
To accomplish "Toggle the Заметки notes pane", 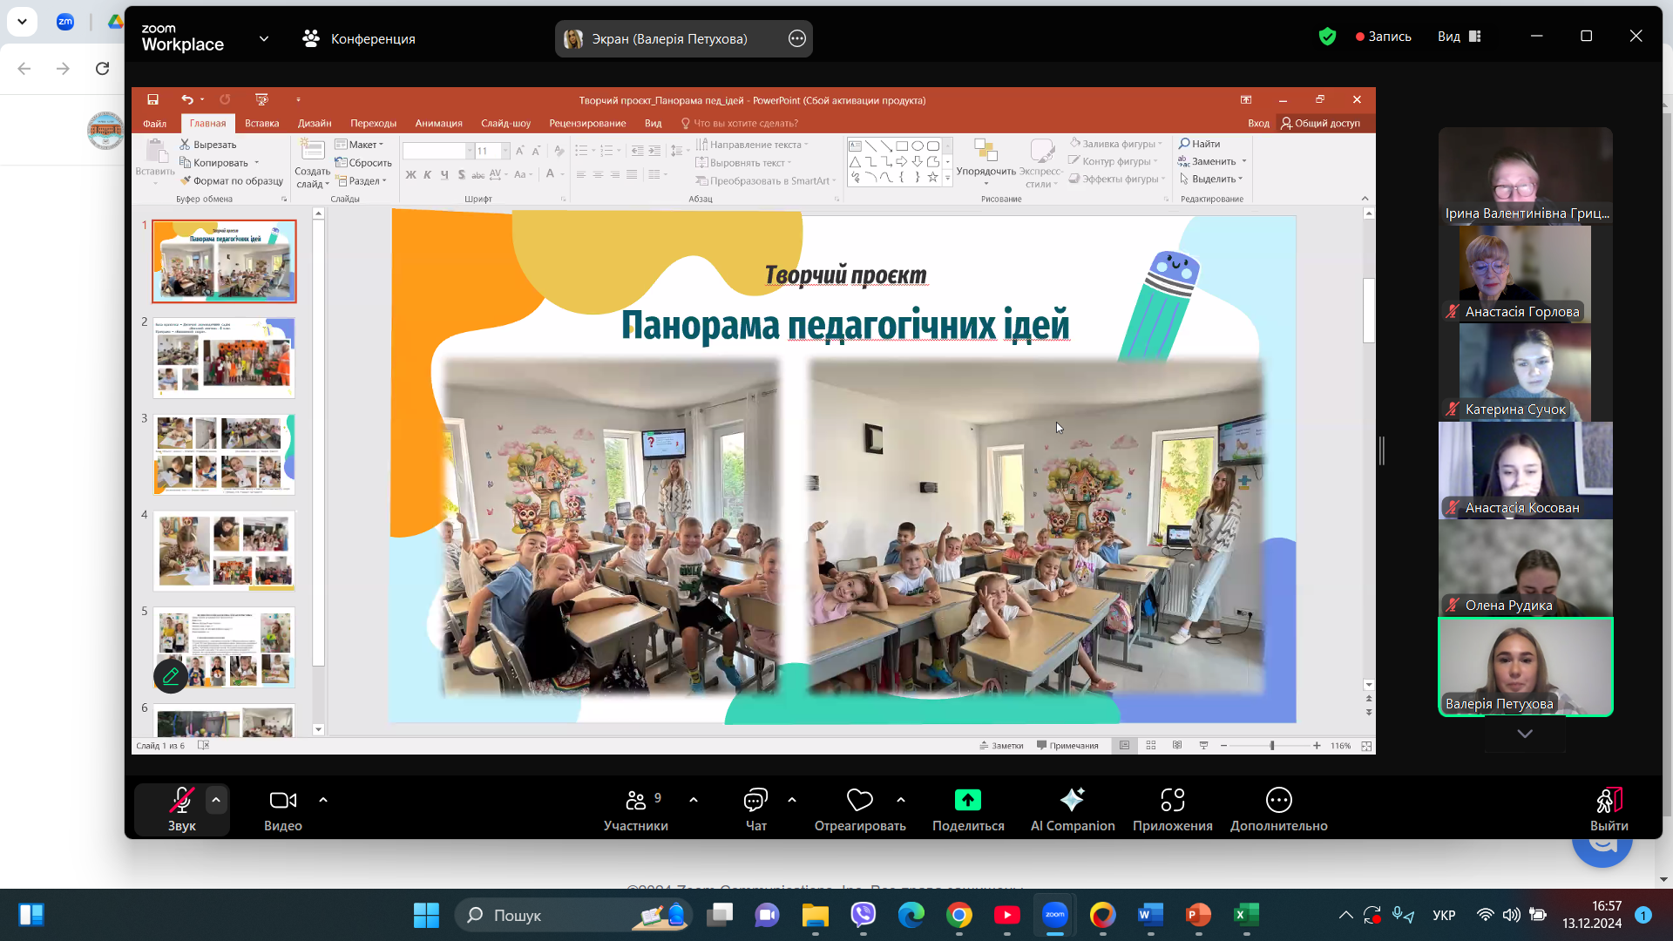I will [x=1001, y=746].
